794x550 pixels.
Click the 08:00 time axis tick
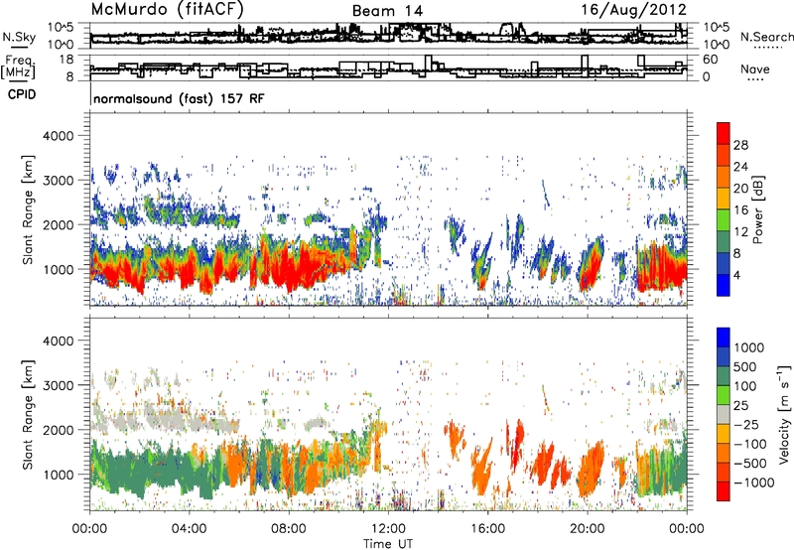coord(289,529)
